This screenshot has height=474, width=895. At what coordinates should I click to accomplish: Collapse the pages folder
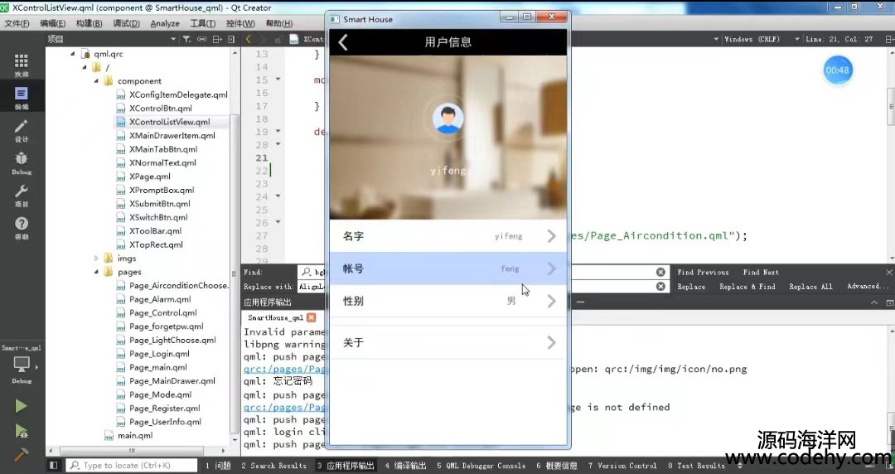click(x=96, y=272)
